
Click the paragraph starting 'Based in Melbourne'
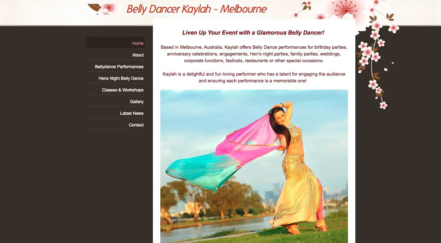pos(254,54)
